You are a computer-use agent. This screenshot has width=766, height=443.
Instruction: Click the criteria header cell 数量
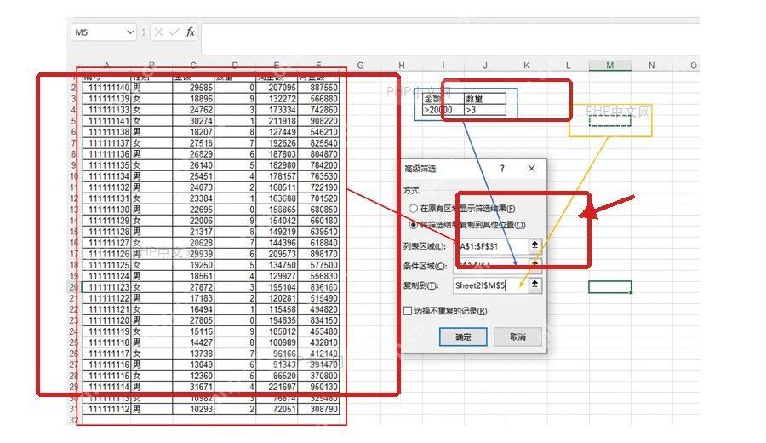[484, 99]
